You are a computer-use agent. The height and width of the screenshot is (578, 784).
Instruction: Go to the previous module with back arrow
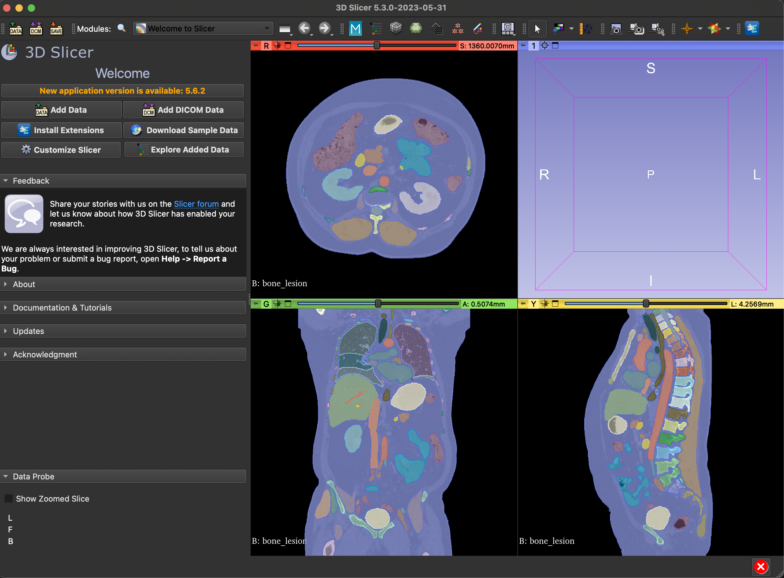[x=305, y=28]
